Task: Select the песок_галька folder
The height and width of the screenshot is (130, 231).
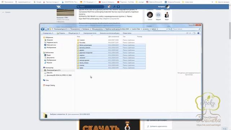Action: [111, 62]
